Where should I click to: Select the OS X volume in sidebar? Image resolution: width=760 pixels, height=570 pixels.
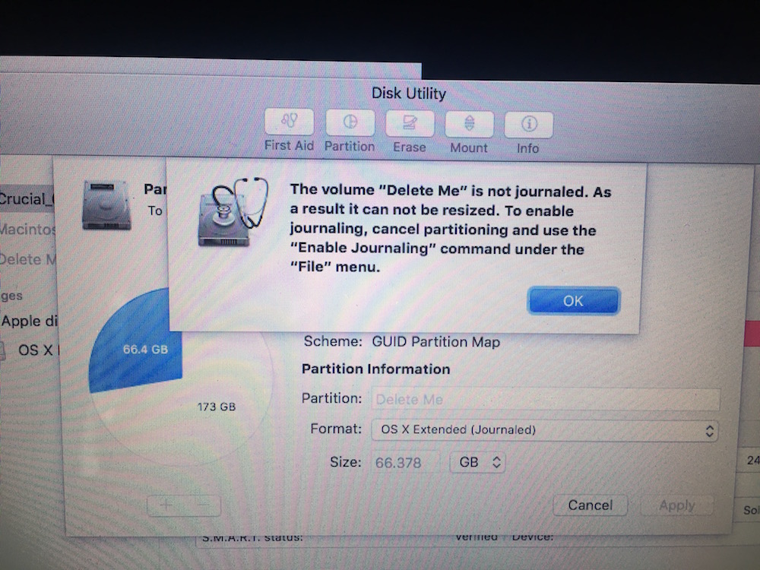[x=30, y=350]
